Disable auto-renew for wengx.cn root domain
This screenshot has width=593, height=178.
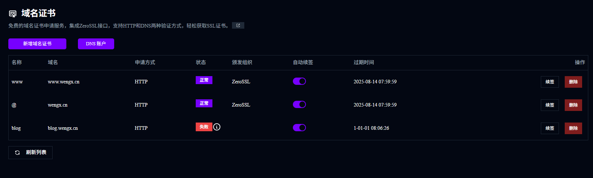pyautogui.click(x=299, y=104)
